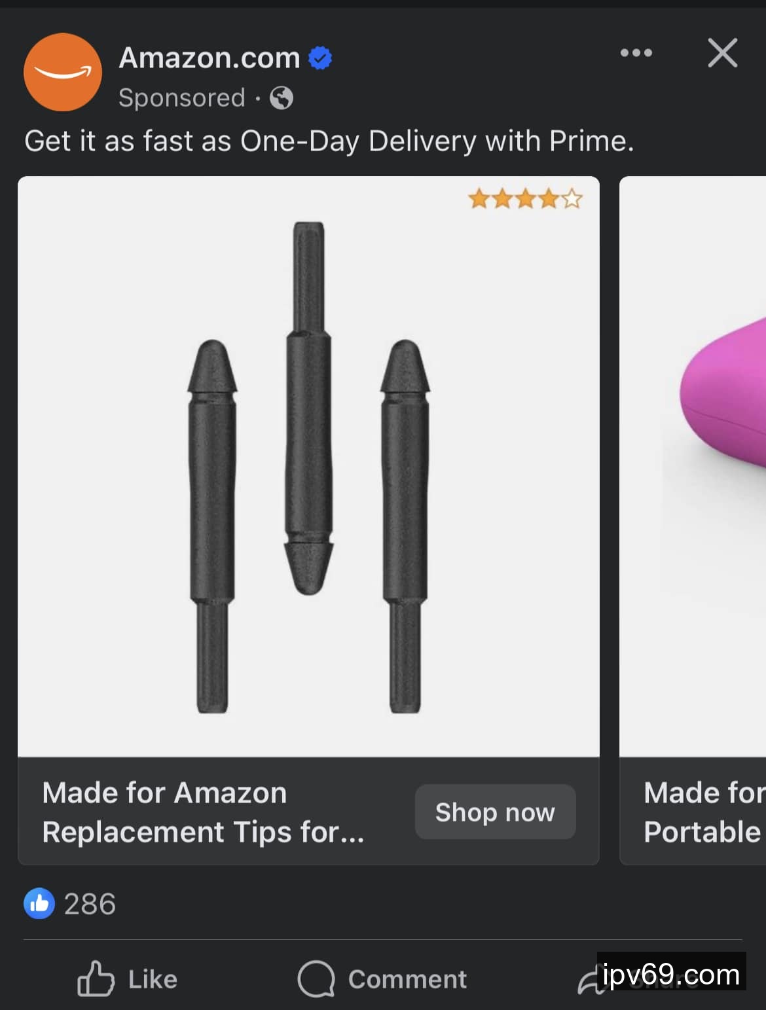This screenshot has width=766, height=1010.
Task: Click the Sponsored label
Action: [182, 98]
